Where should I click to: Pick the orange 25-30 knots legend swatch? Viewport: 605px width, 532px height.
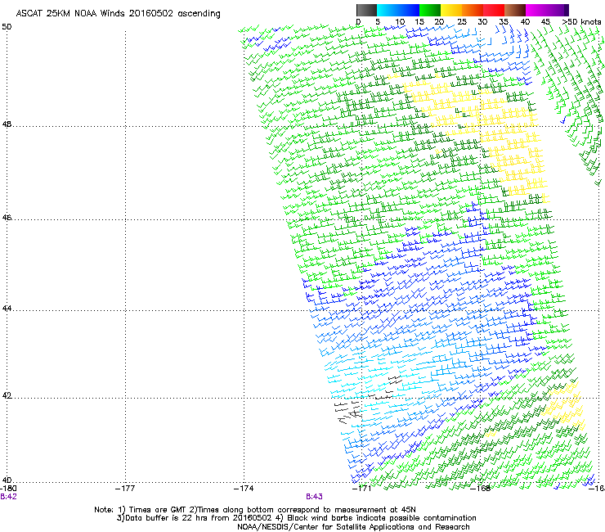pyautogui.click(x=473, y=10)
